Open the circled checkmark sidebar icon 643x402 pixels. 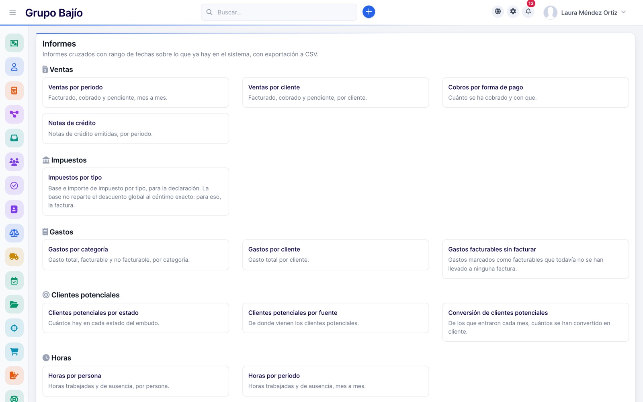tap(14, 185)
